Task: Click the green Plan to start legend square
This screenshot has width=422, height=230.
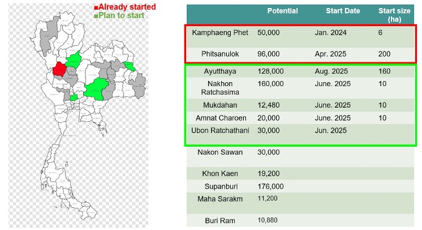Action: pyautogui.click(x=96, y=16)
